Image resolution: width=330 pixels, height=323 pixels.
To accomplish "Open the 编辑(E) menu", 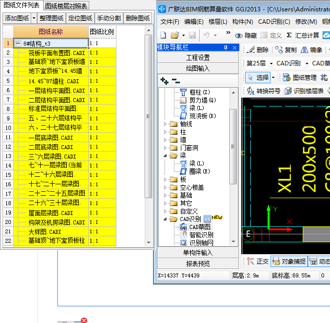I will pyautogui.click(x=194, y=22).
